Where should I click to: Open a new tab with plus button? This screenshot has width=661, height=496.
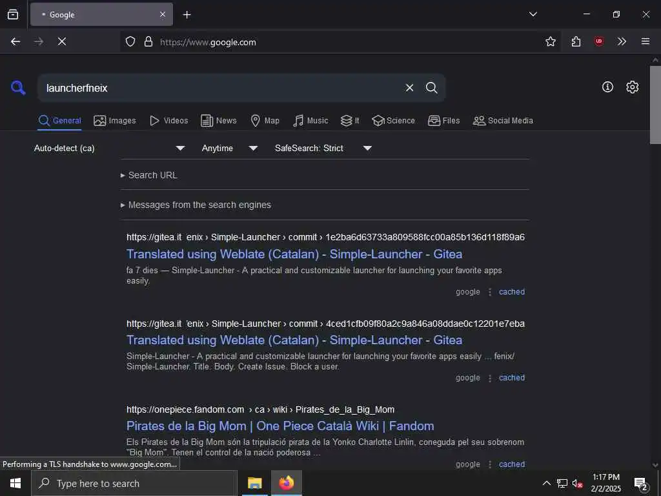tap(187, 15)
